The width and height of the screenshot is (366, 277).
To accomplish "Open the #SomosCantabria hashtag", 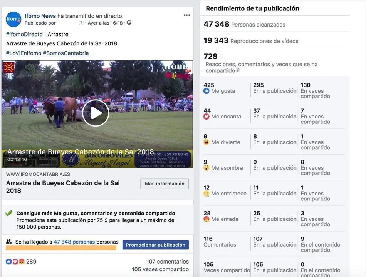I will pos(65,53).
